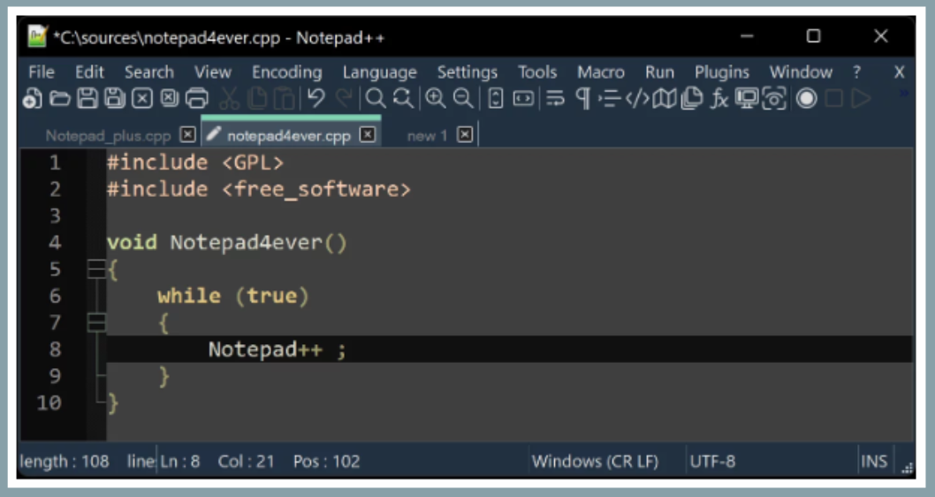
Task: Click the Playback macro triangle icon
Action: [861, 98]
